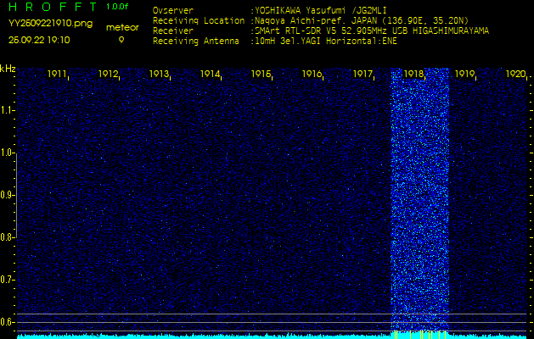The height and width of the screenshot is (339, 534).
Task: Click the cyan signal level strip at bottom
Action: [x=272, y=336]
